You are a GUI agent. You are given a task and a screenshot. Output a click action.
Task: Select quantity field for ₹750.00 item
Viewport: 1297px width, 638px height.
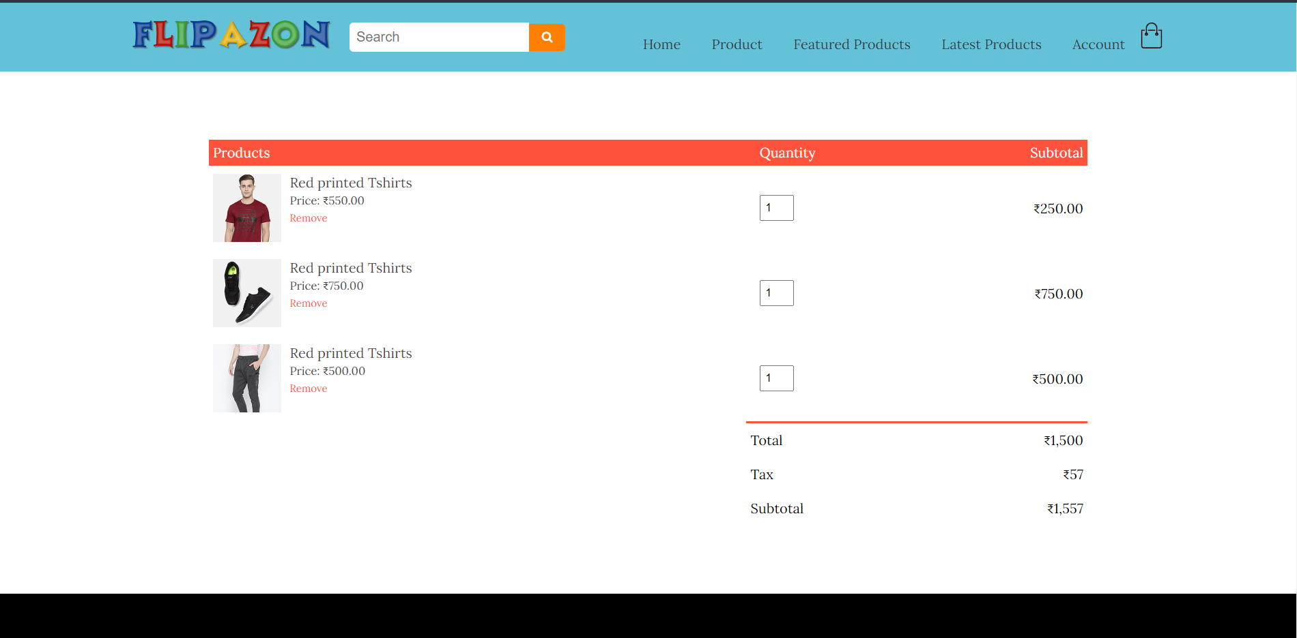[776, 293]
